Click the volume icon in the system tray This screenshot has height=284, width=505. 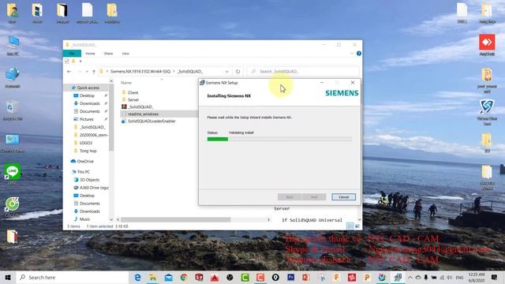[449, 277]
